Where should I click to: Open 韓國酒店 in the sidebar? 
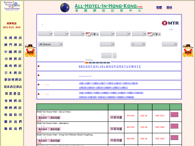pyautogui.click(x=13, y=94)
